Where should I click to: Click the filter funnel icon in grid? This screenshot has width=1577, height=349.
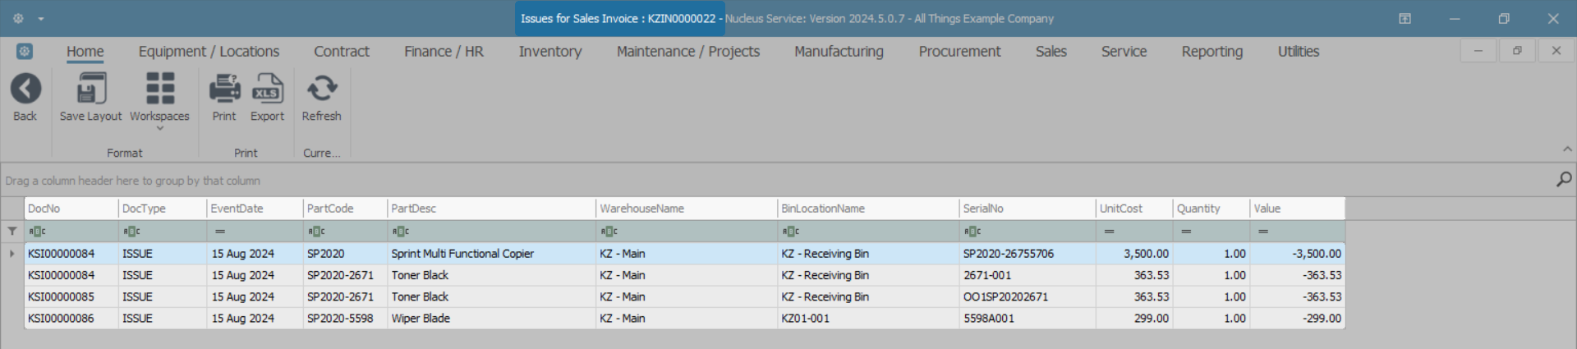click(12, 232)
